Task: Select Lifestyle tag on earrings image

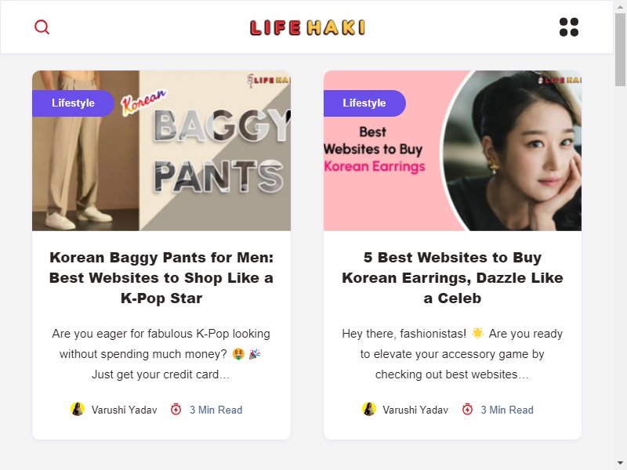Action: [364, 103]
